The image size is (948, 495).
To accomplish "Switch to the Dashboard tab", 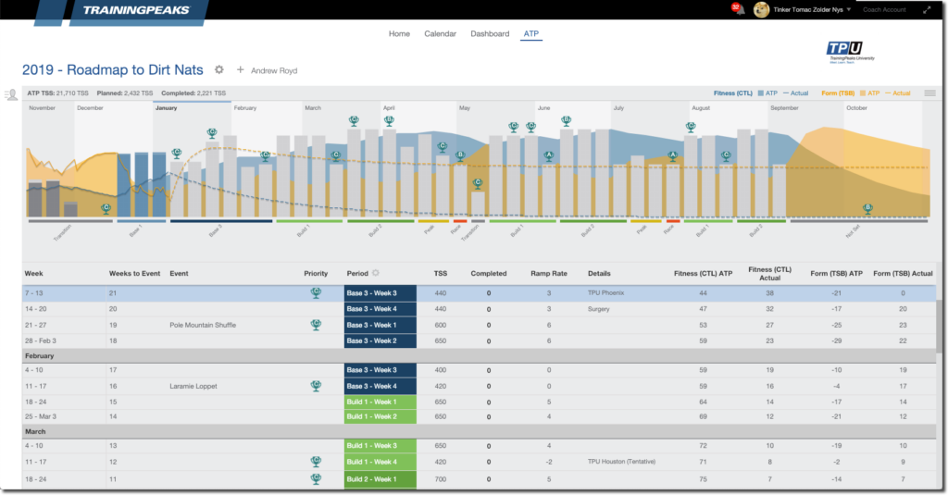I will click(490, 34).
